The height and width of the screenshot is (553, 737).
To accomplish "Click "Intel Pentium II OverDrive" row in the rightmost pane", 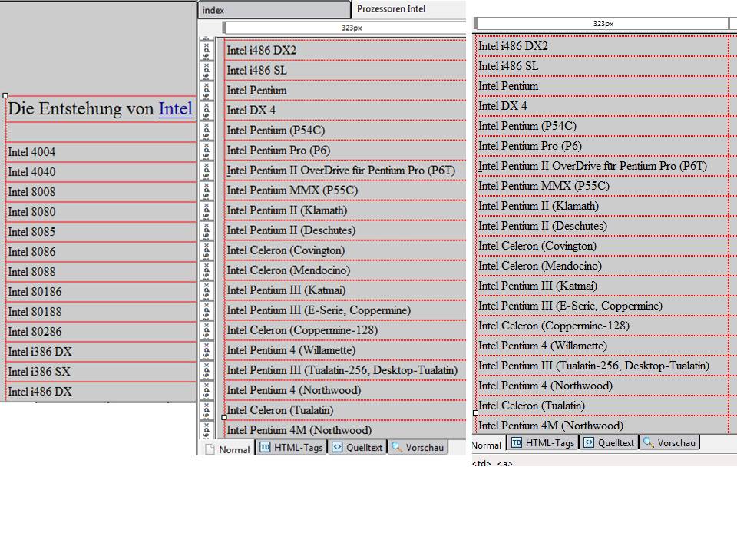I will [602, 166].
